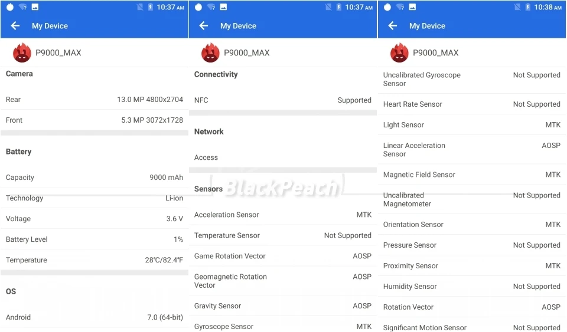Tap the image notification icon on the right screen
The image size is (567, 332).
coord(412,7)
